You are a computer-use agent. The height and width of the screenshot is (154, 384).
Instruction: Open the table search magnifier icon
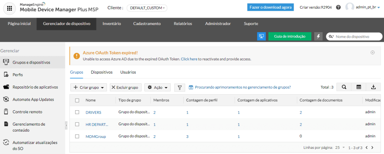click(x=344, y=87)
